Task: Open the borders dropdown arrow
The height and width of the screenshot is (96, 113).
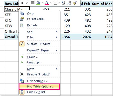Action: (59, 3)
